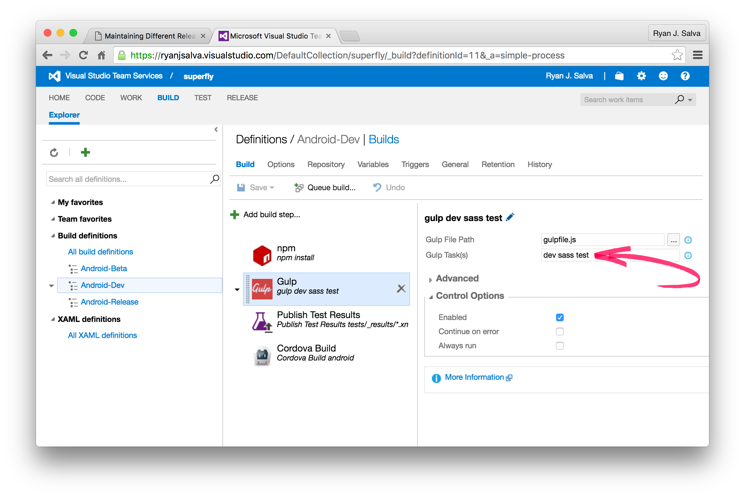Open the Gulp step dropdown arrow

coord(237,289)
